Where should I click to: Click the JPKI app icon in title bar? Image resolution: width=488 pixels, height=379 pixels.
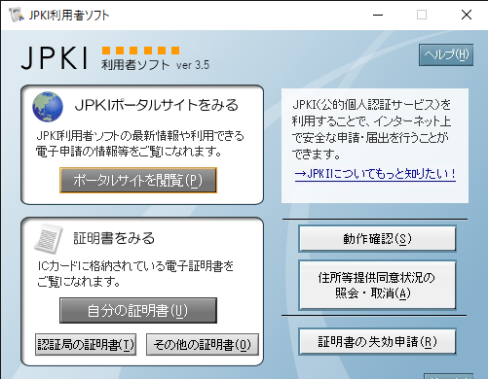click(17, 15)
